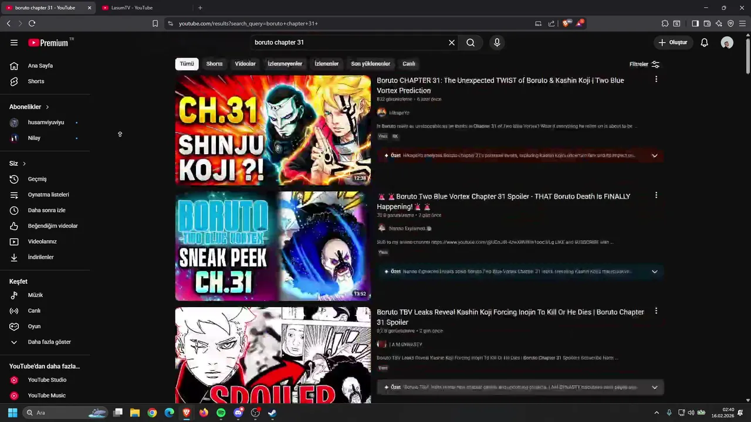This screenshot has width=751, height=422.
Task: Open the Brave VPN shield icon
Action: (x=730, y=23)
